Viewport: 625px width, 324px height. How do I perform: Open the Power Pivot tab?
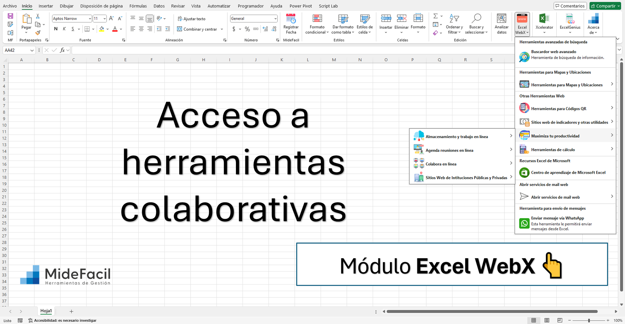[x=301, y=6]
